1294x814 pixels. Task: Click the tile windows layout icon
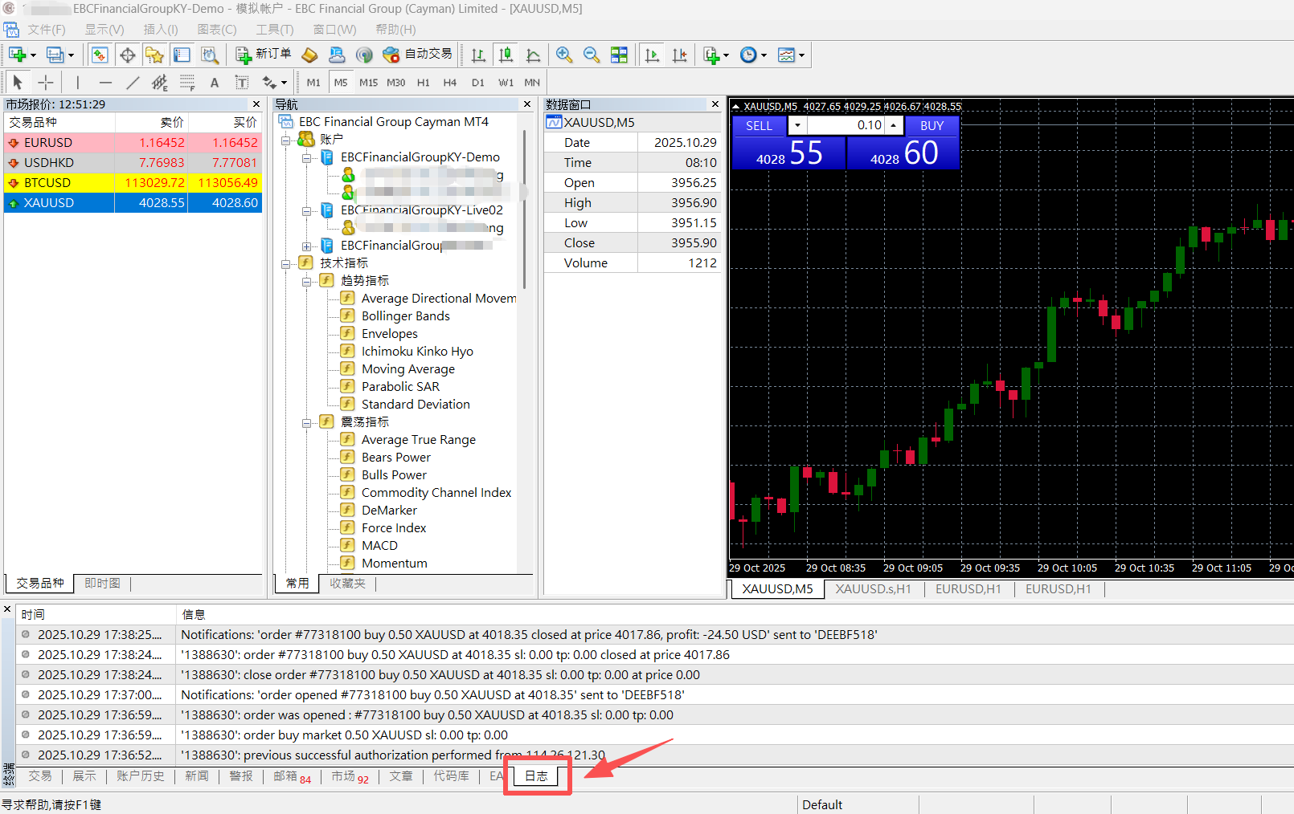click(x=619, y=55)
